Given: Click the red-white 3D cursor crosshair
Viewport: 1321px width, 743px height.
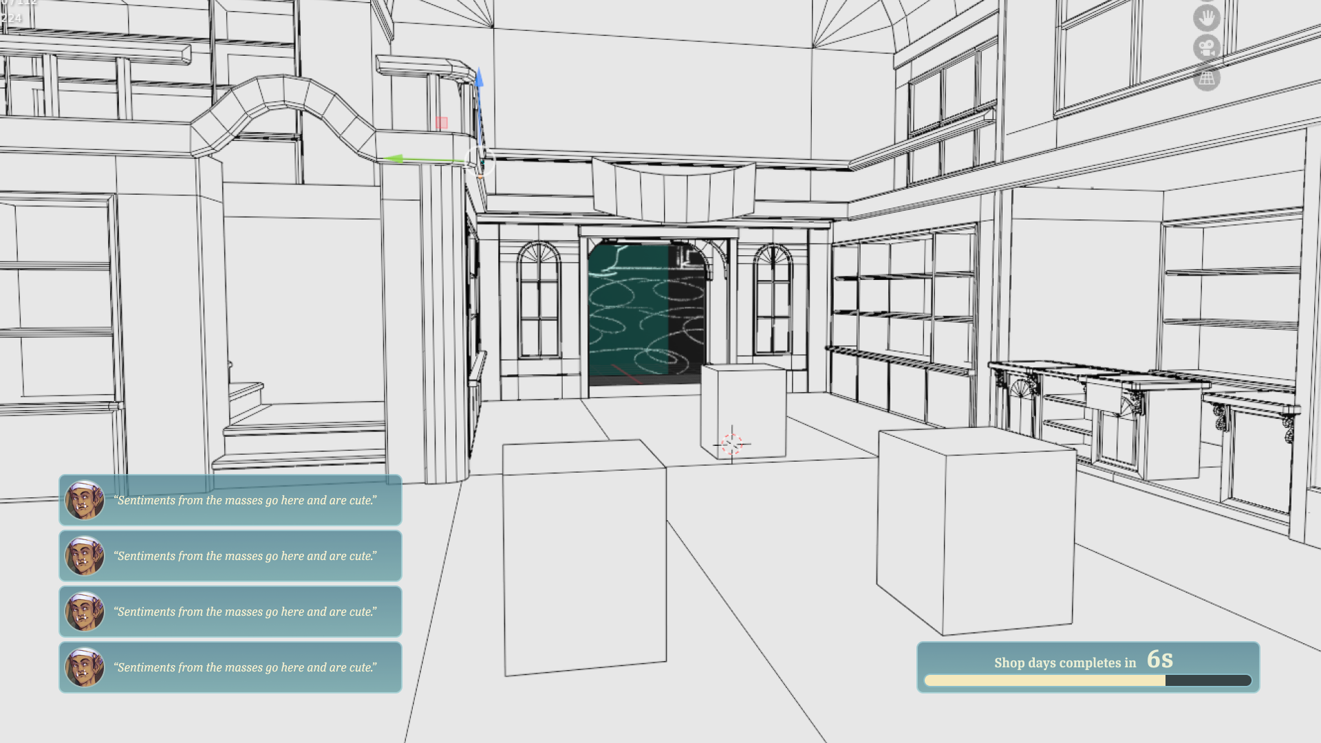Looking at the screenshot, I should coord(731,444).
